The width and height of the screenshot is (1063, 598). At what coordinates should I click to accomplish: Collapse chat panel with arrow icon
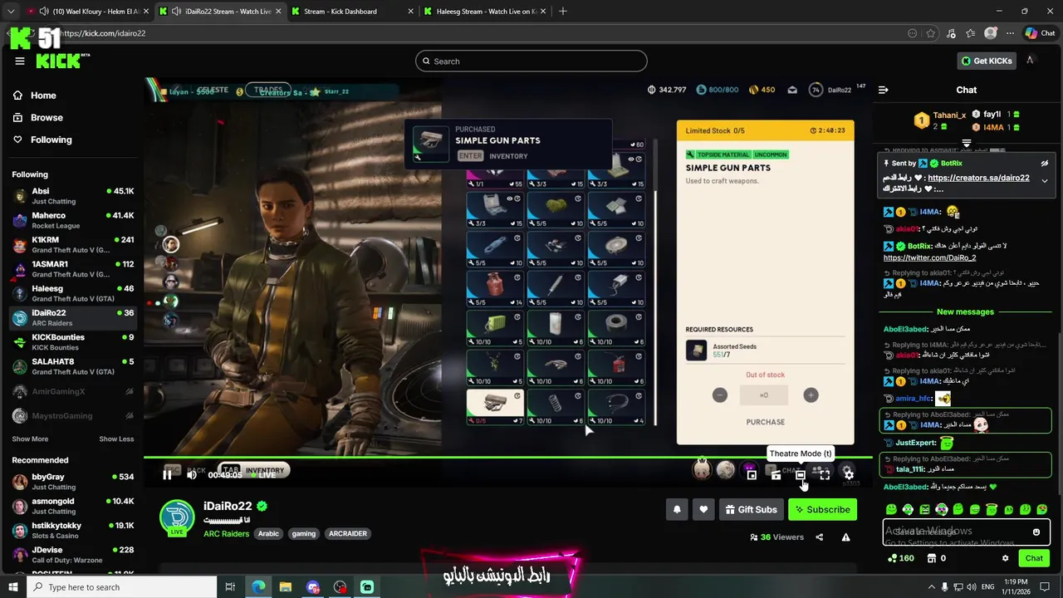884,90
